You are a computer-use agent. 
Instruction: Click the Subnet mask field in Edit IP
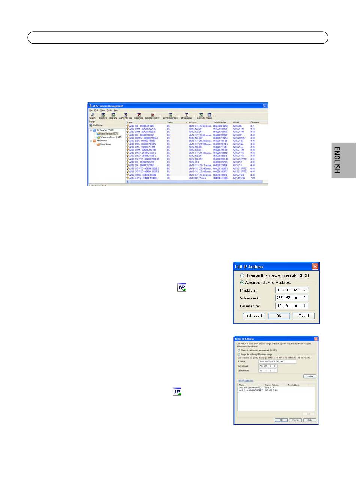point(292,298)
